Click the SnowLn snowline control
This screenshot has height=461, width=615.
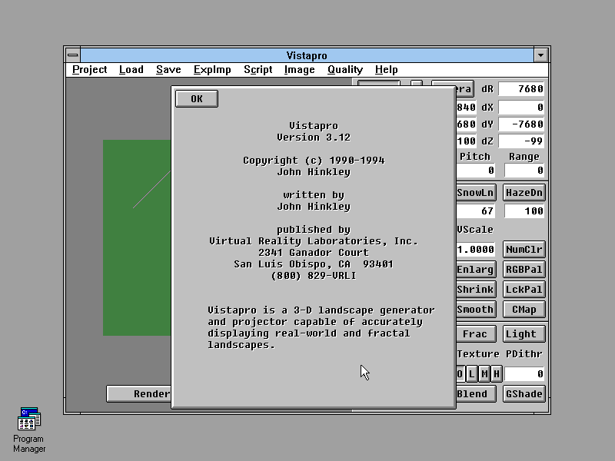point(475,192)
